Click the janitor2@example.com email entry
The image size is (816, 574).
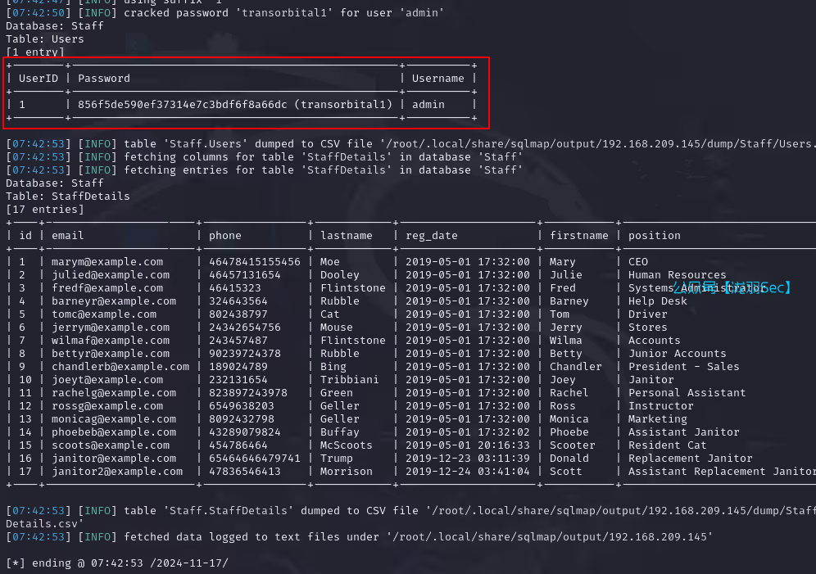(117, 472)
